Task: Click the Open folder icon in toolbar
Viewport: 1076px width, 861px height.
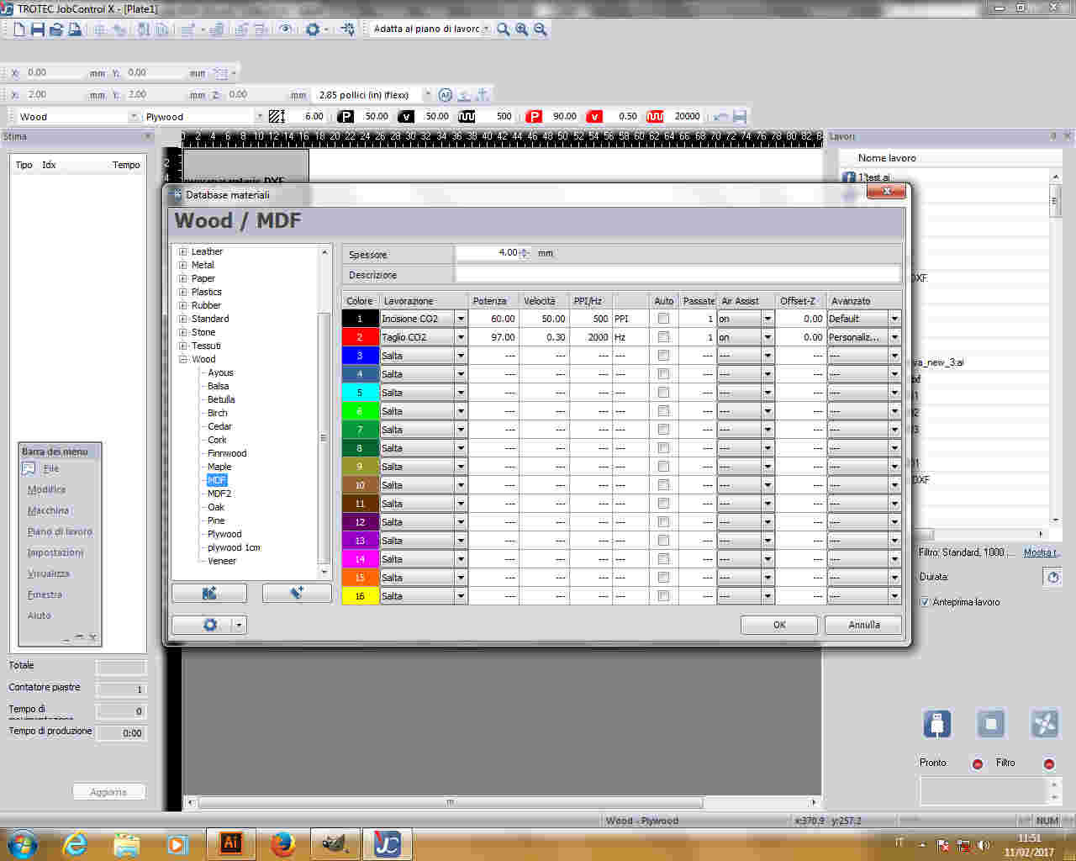Action: click(56, 29)
